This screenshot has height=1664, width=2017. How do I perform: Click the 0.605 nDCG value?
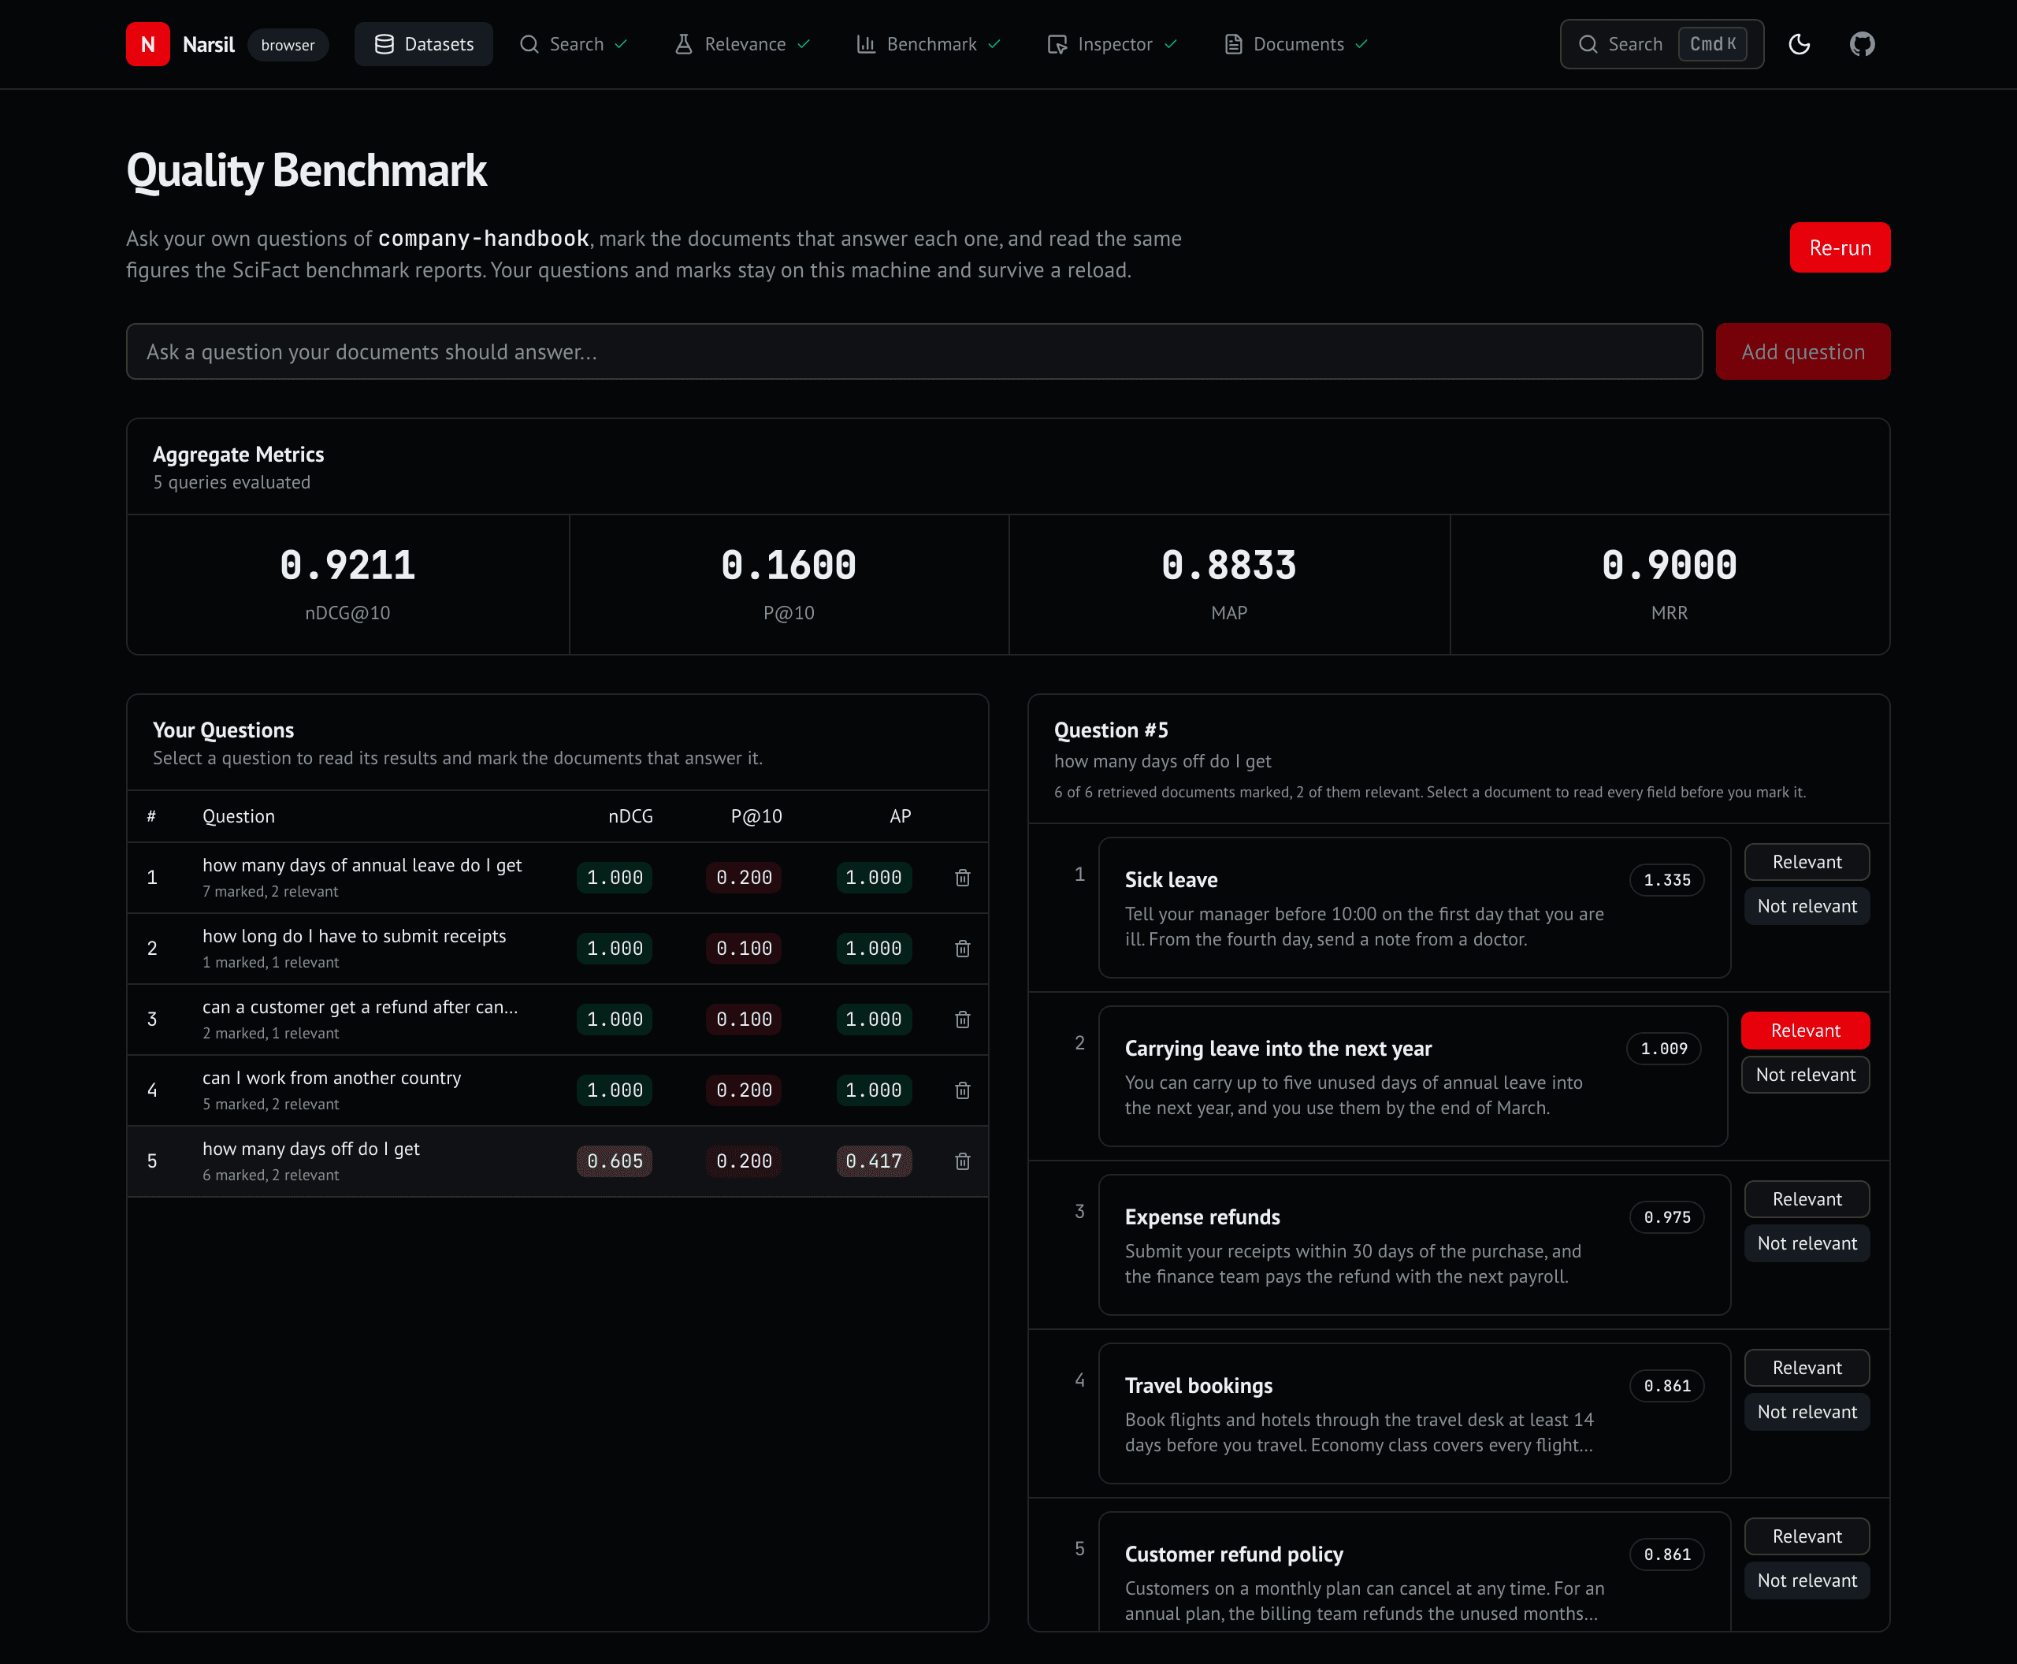tap(615, 1161)
